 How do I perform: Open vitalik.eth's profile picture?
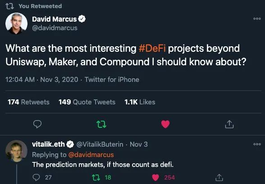16,151
